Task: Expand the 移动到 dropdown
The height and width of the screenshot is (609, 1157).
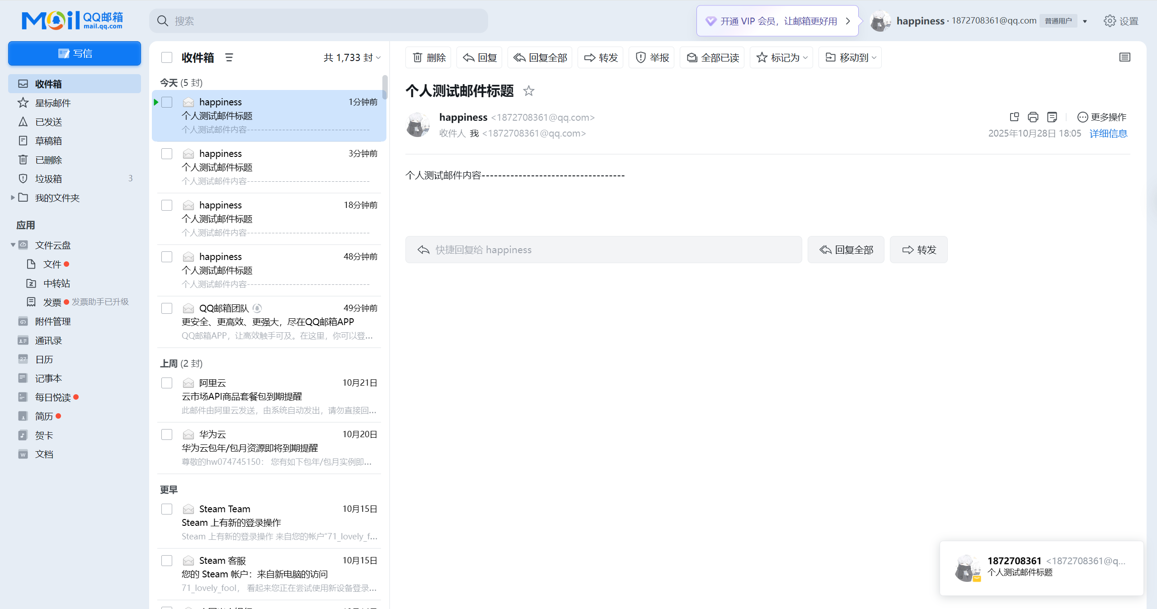Action: [x=850, y=57]
